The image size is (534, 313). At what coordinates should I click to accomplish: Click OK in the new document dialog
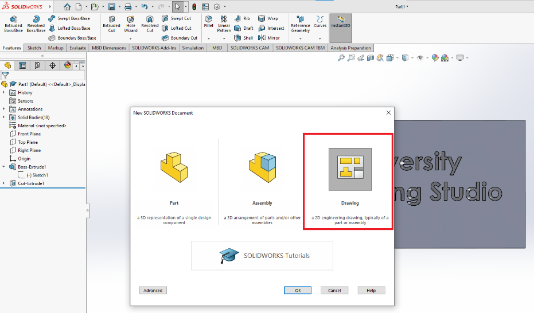pyautogui.click(x=298, y=291)
